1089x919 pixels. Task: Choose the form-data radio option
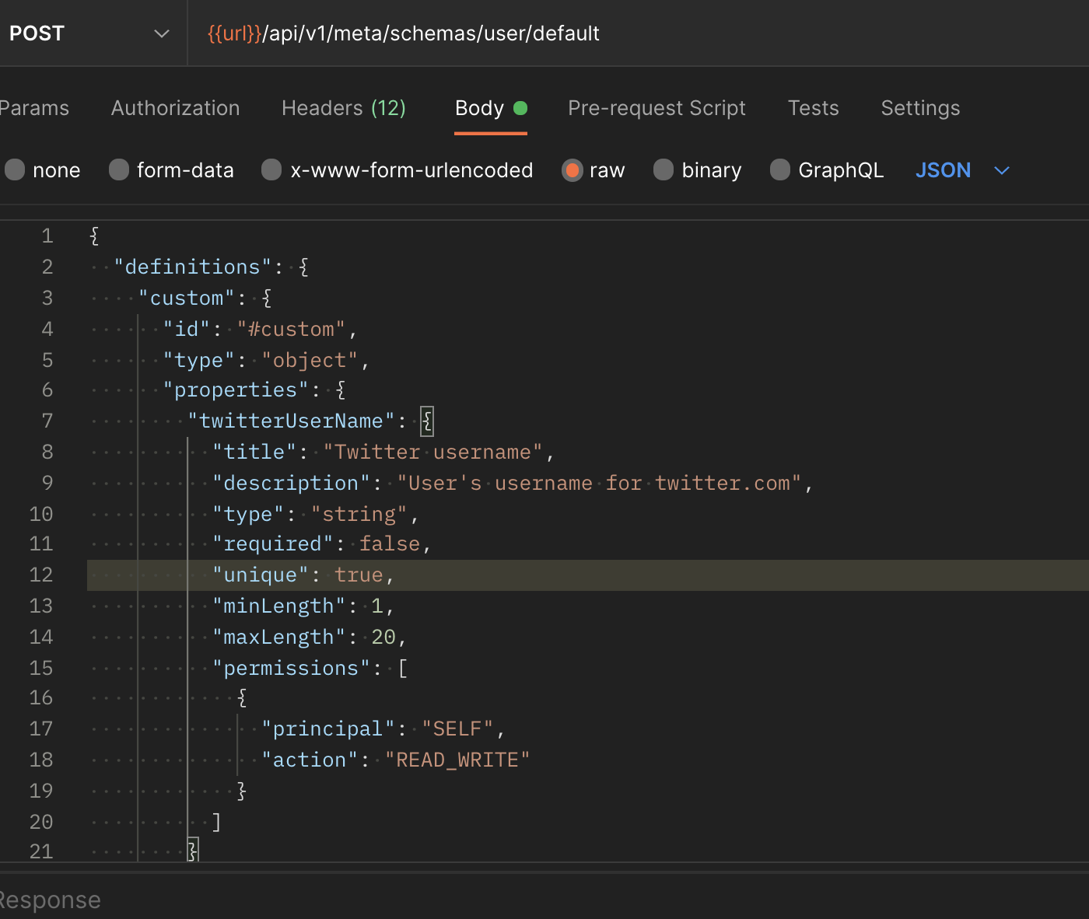click(x=120, y=170)
